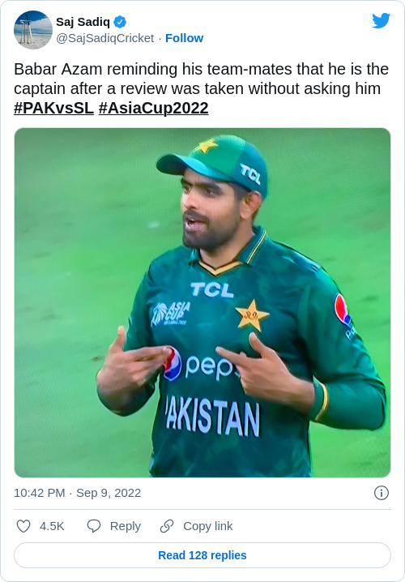Click the tweet body text

click(202, 88)
